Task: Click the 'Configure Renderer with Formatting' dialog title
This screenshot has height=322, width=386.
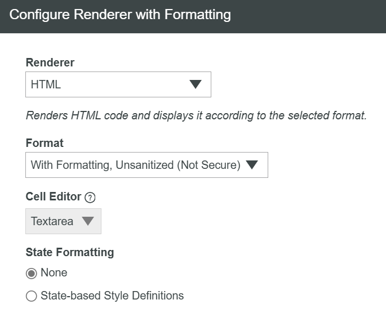Action: pos(120,15)
